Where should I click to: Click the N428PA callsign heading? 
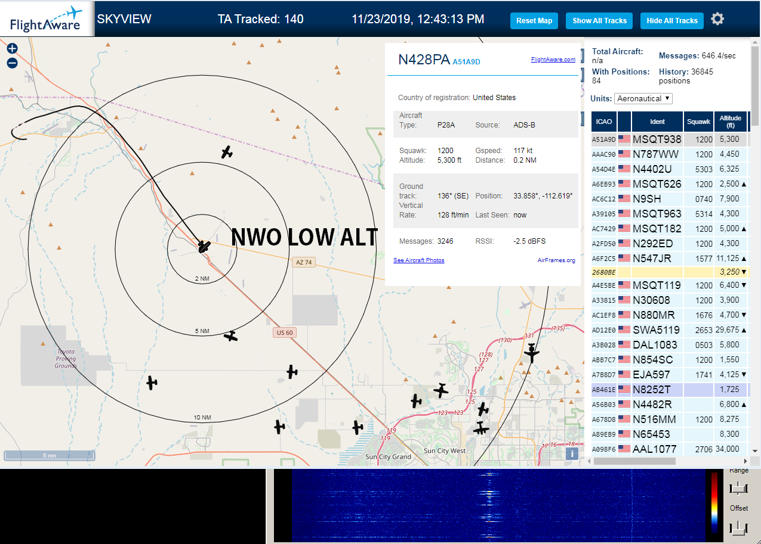point(424,60)
